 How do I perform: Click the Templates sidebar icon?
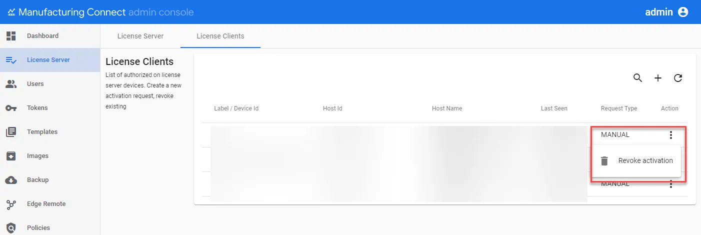(x=11, y=132)
